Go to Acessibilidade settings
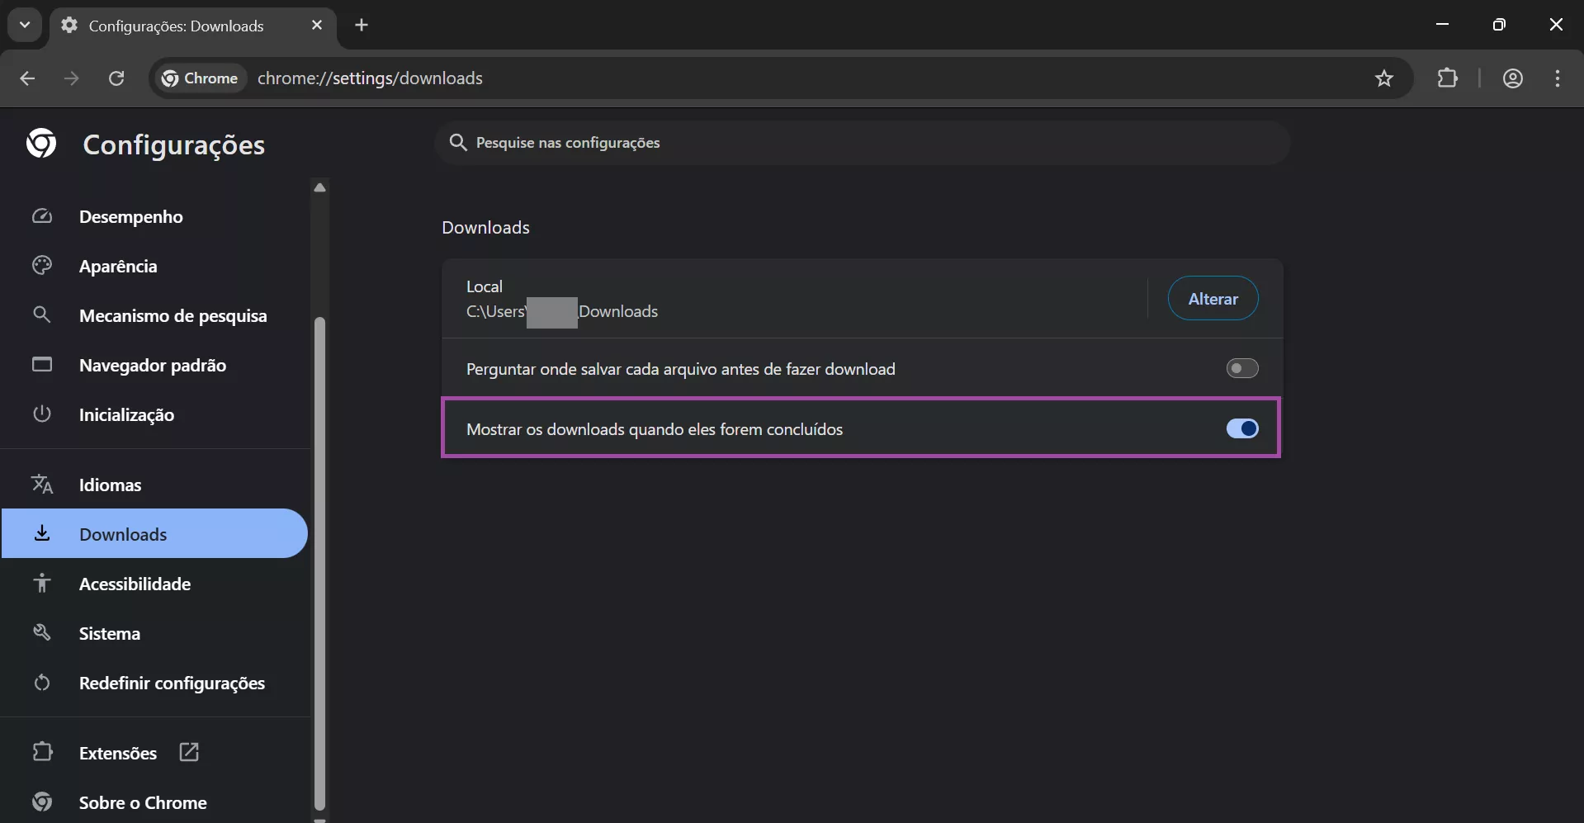The image size is (1584, 823). pos(135,584)
